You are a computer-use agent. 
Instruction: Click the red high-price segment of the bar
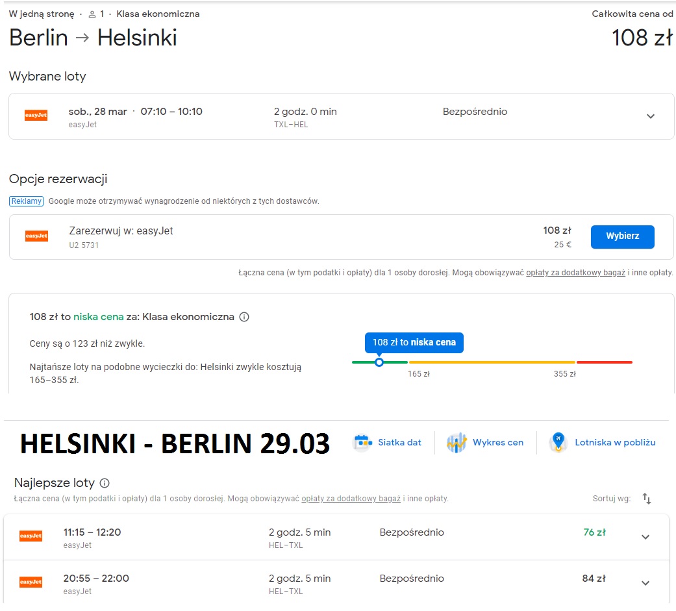pyautogui.click(x=605, y=362)
